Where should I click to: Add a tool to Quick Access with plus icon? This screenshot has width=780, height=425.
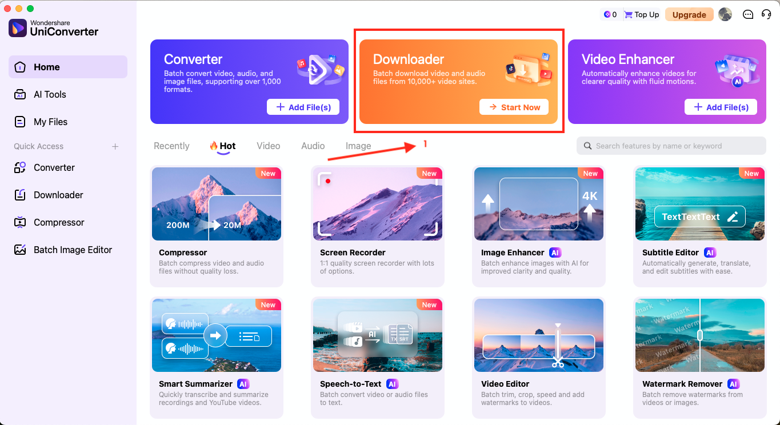(115, 146)
